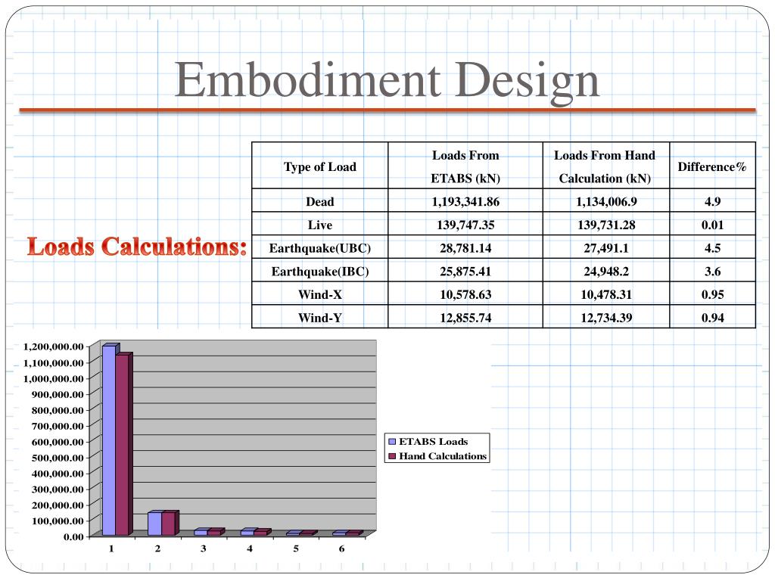Select the maroon Hand Calculations bar in category 1
The height and width of the screenshot is (581, 775).
click(x=123, y=445)
